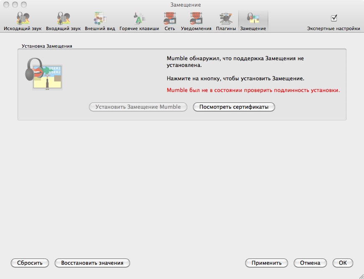Apply changes with the Применить button
Viewport: 364px width, 279px height.
267,263
